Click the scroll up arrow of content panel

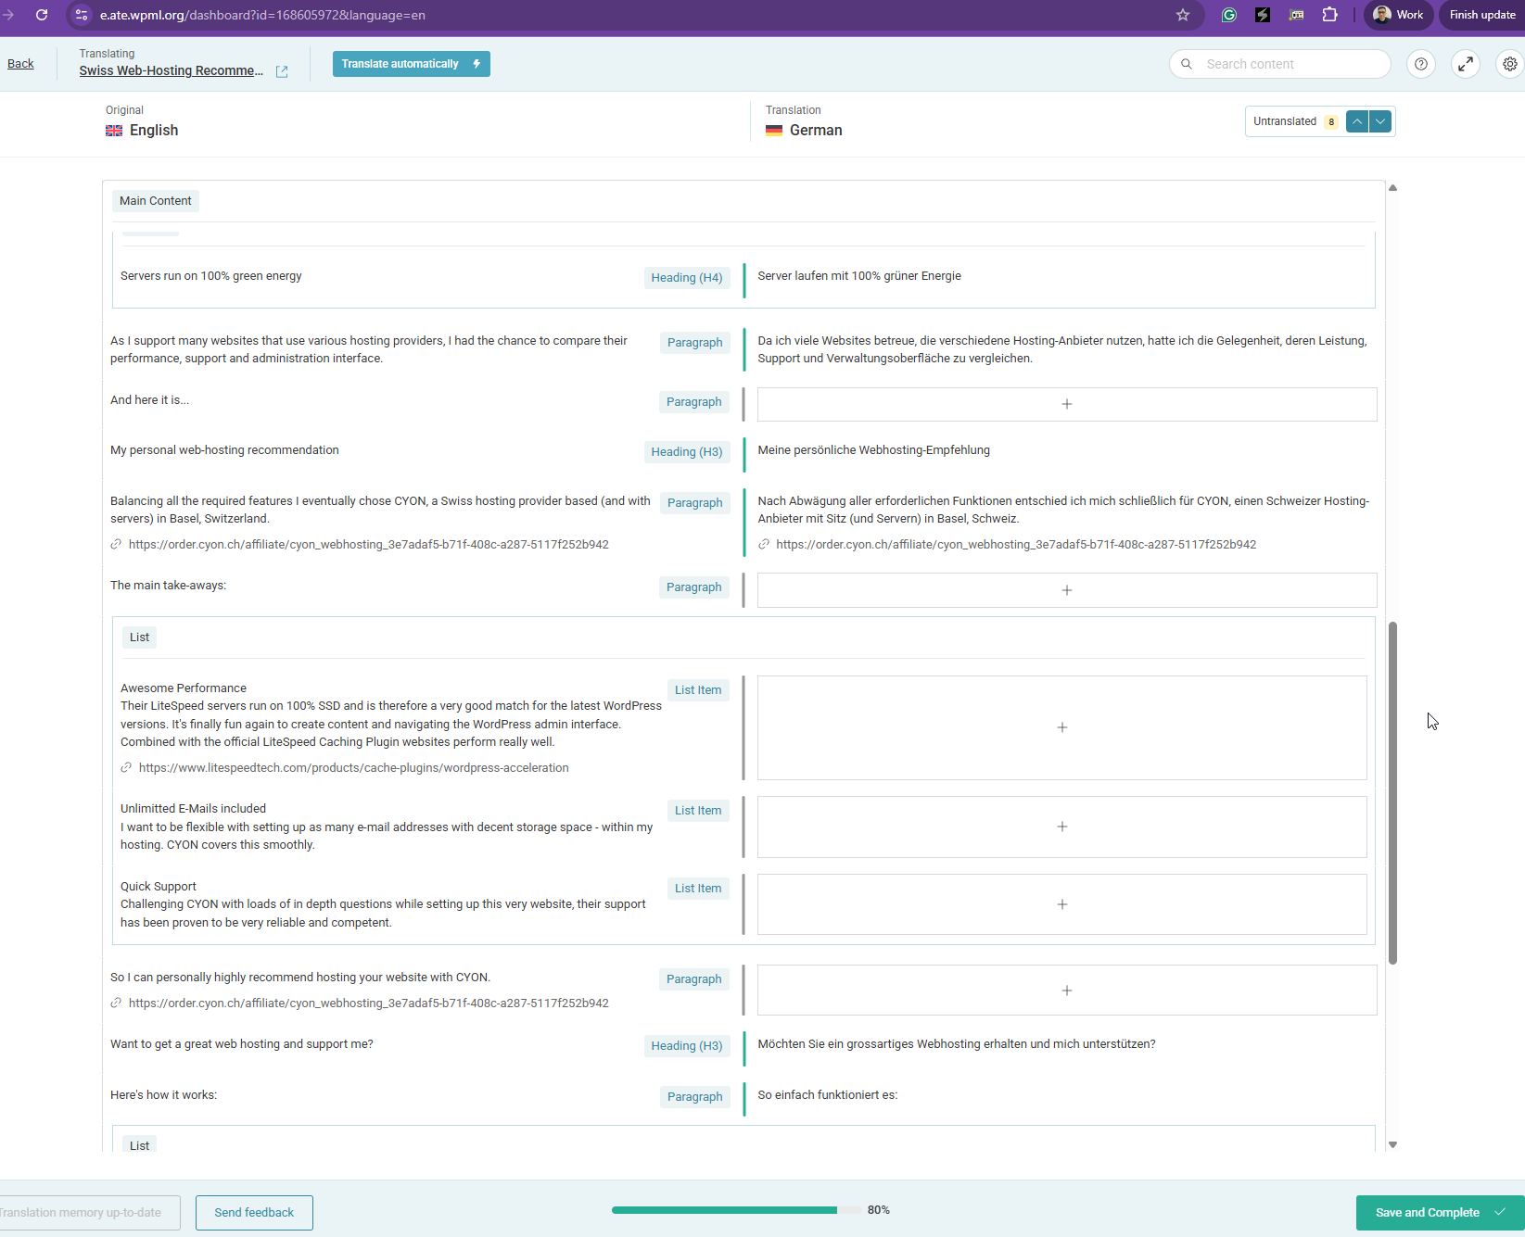pyautogui.click(x=1392, y=188)
